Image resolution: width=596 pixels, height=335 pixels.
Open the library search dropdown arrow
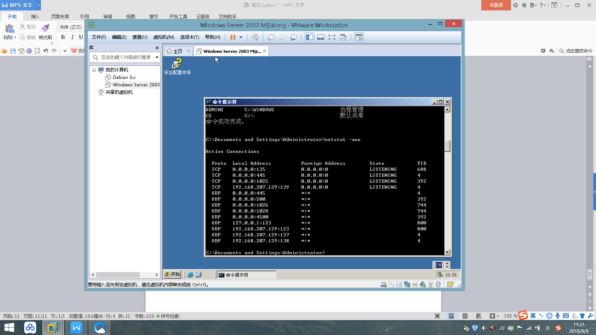pos(157,57)
